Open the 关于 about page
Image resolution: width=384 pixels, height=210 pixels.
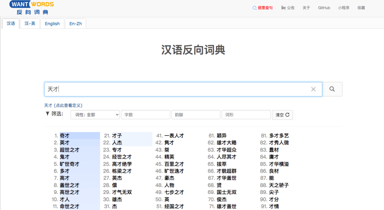coord(306,8)
